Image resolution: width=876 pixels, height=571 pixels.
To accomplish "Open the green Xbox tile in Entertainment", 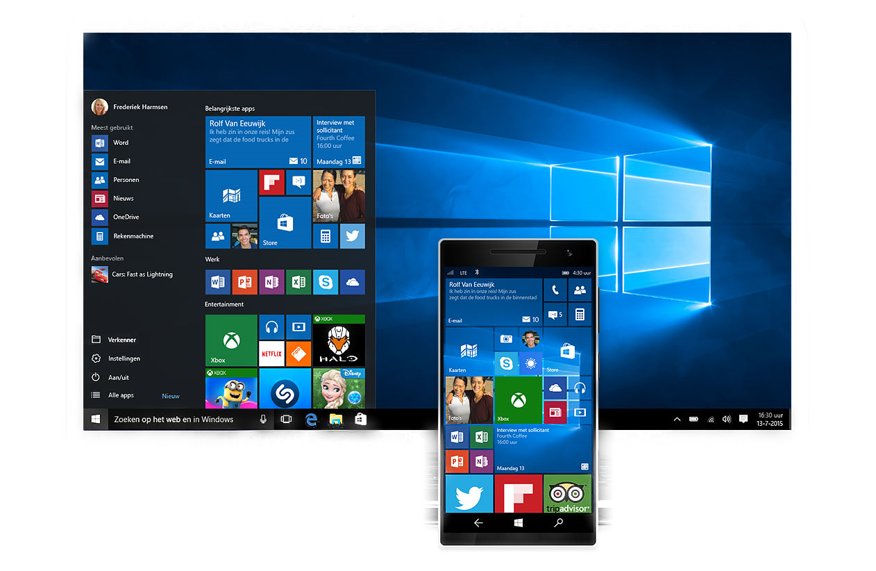I will (x=231, y=340).
